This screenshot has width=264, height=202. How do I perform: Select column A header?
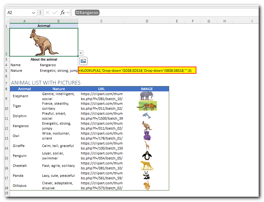click(25, 21)
